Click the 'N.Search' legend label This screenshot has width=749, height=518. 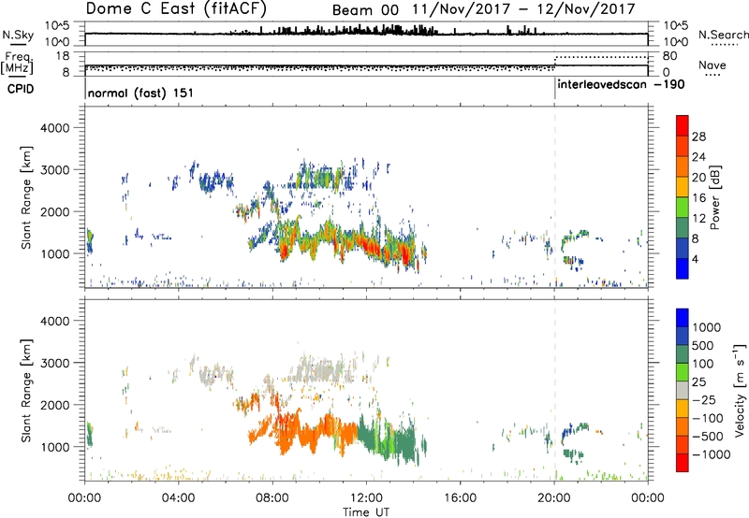point(724,35)
